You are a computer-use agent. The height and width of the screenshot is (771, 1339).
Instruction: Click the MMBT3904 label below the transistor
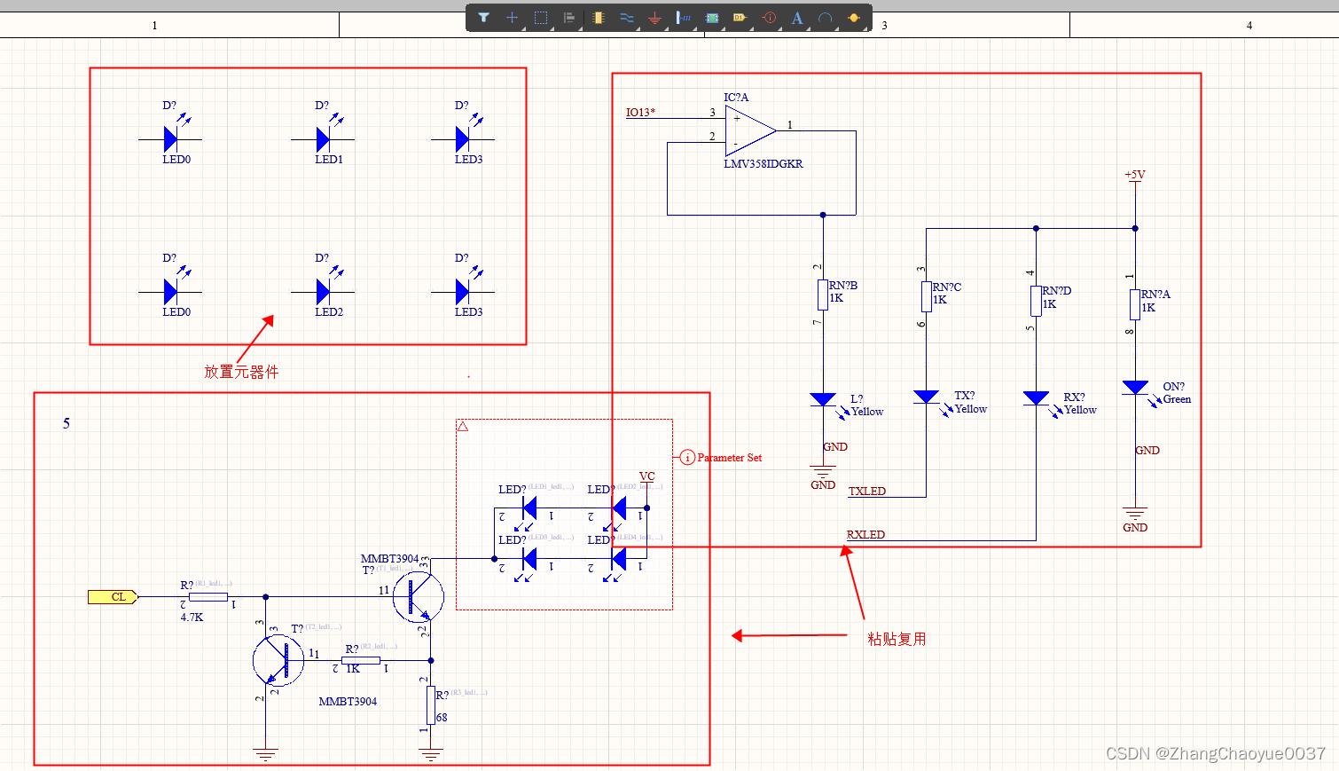coord(348,701)
